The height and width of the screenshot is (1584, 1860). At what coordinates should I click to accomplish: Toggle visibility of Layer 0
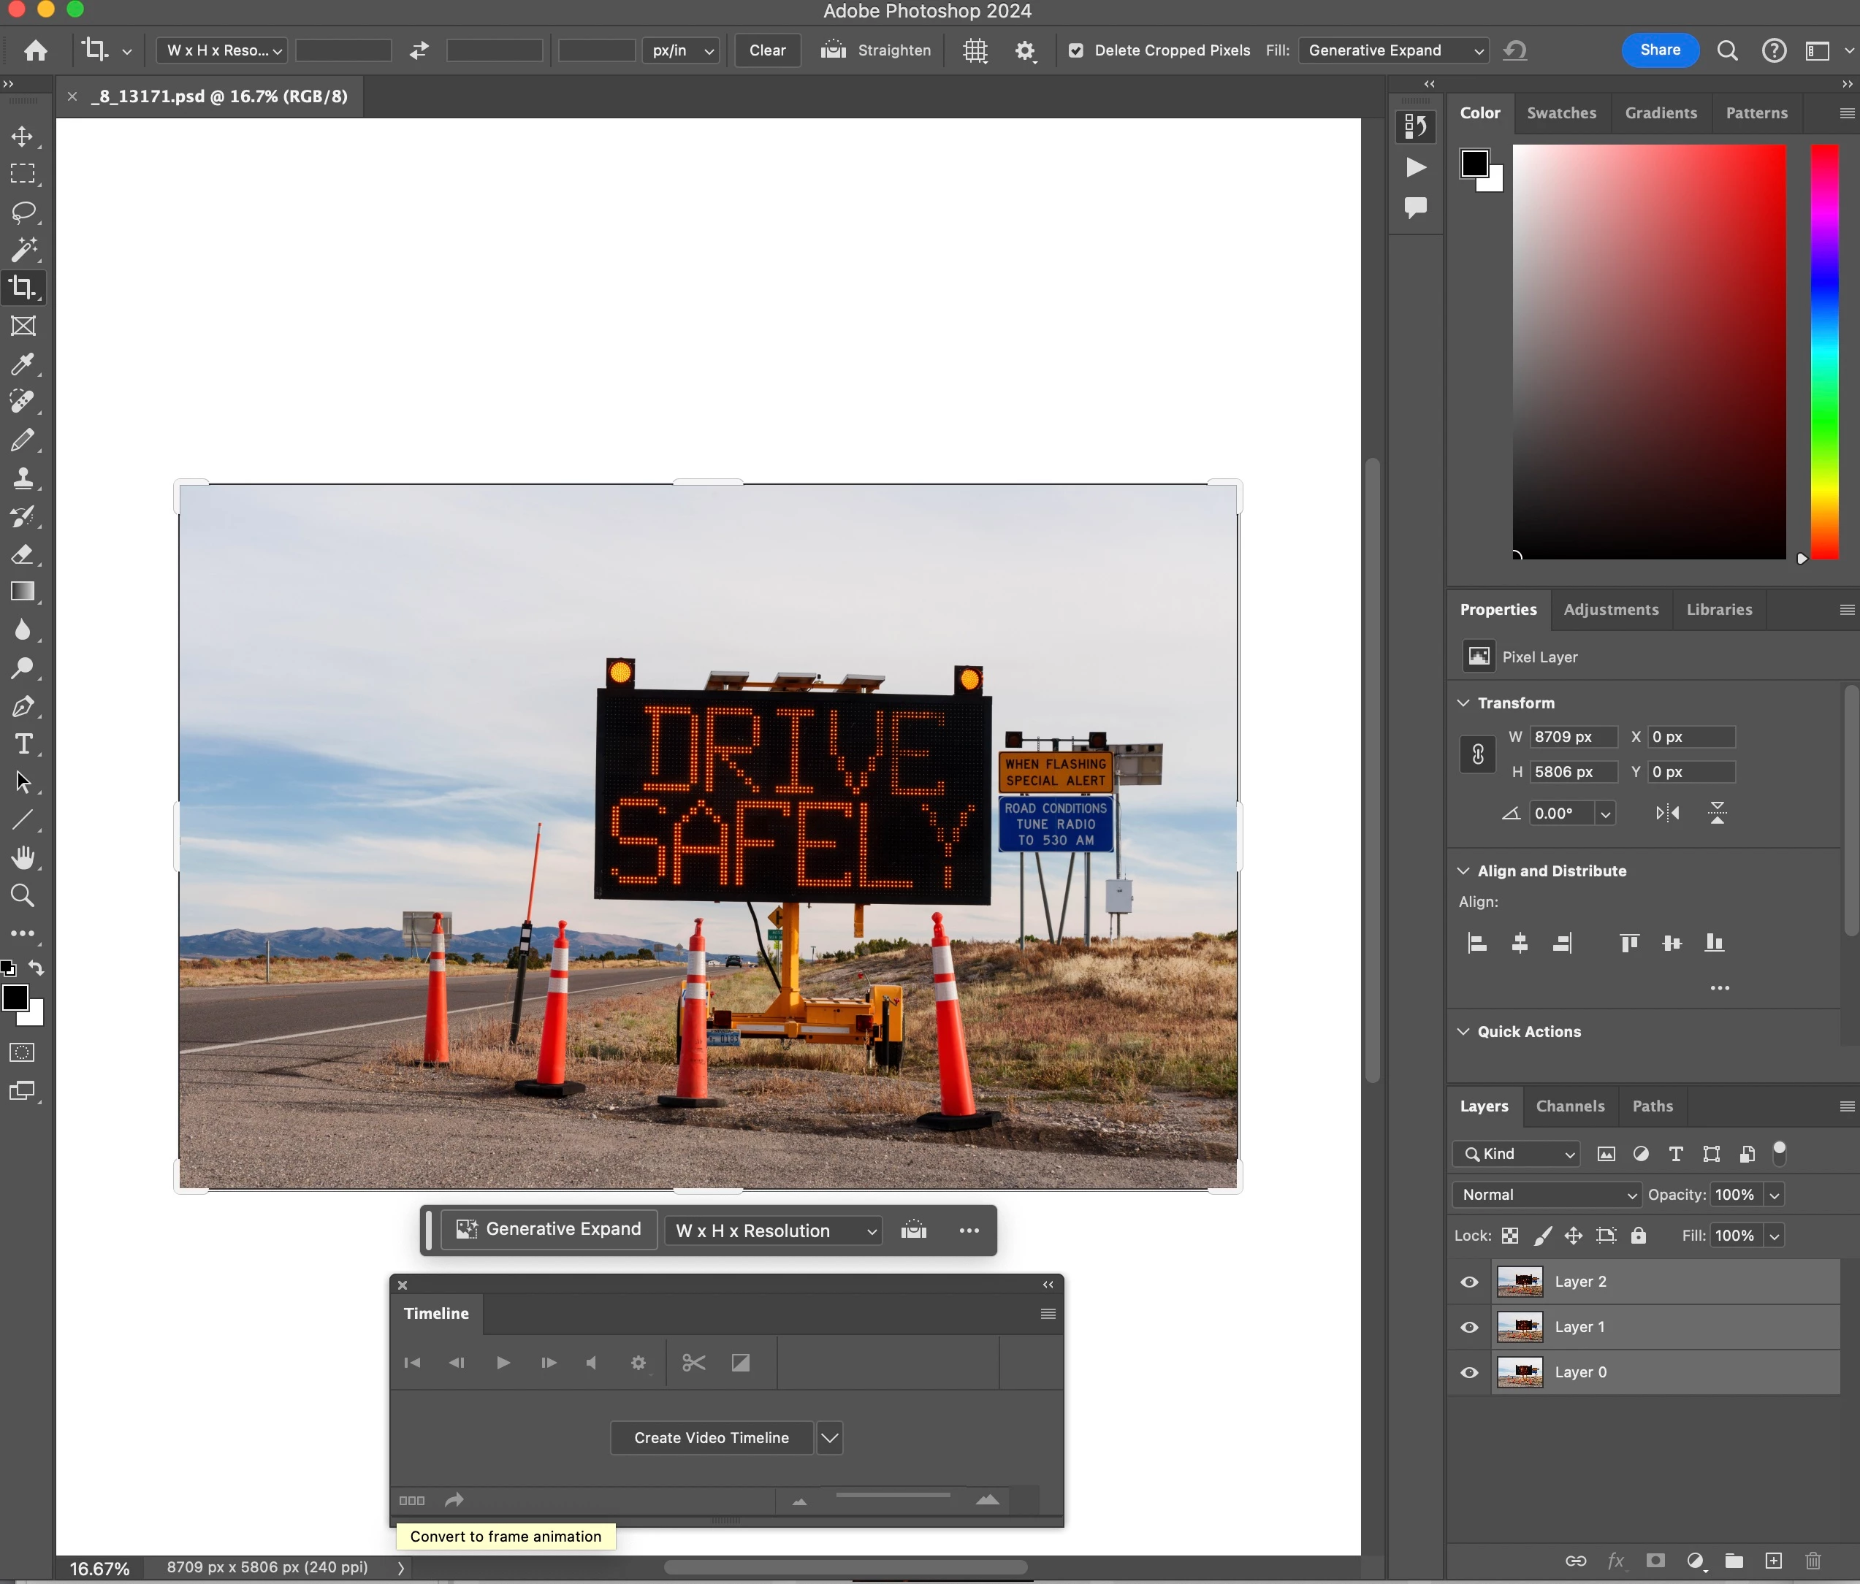pyautogui.click(x=1469, y=1372)
